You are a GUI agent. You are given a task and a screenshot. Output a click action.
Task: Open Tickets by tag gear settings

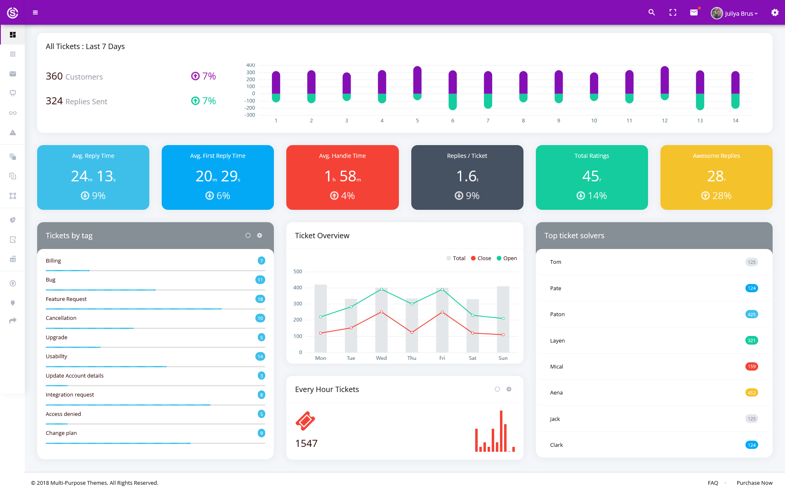[259, 235]
